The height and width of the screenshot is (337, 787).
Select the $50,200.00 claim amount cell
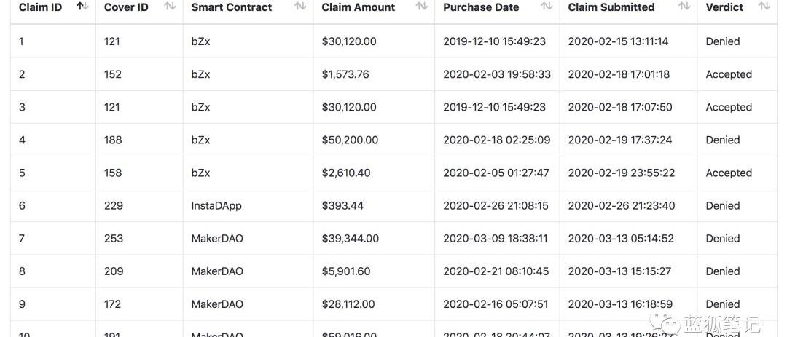[350, 140]
